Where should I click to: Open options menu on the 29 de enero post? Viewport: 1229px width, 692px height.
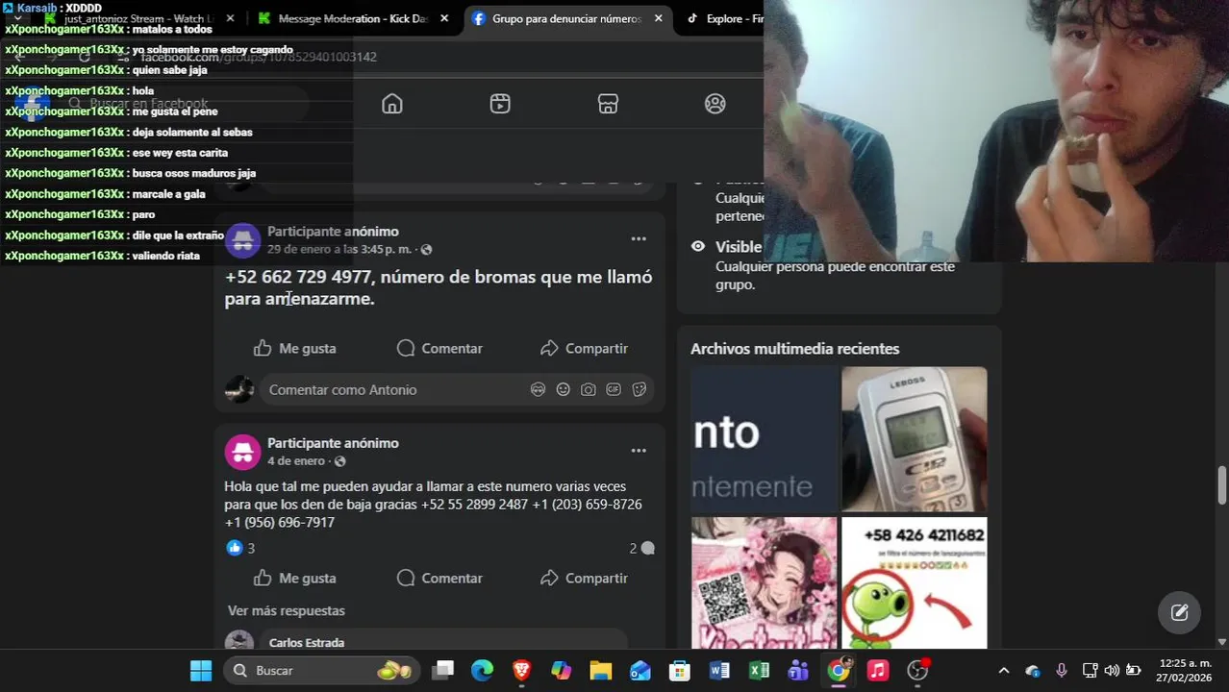coord(639,238)
